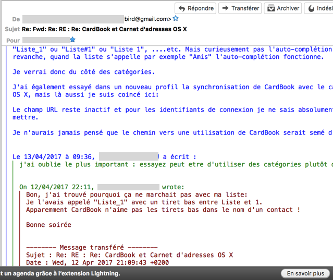Click the redacted Pour recipient field
The width and height of the screenshot is (333, 280).
(x=46, y=40)
